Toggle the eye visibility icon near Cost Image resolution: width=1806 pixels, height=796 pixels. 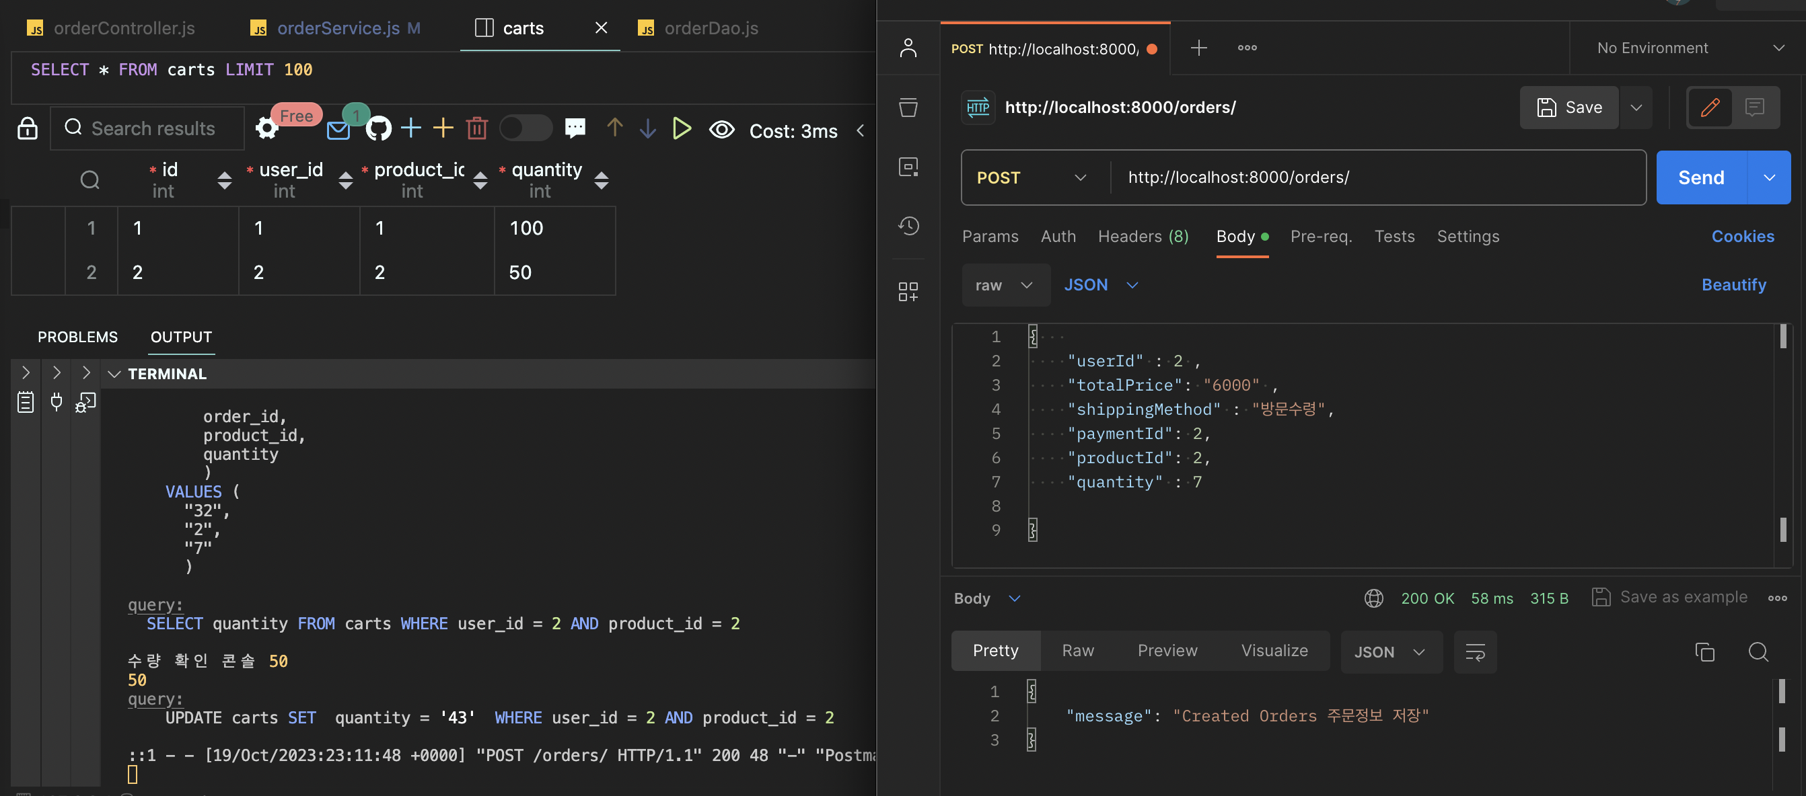tap(721, 130)
